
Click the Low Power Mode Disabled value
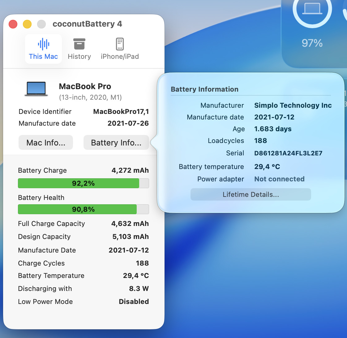point(134,301)
